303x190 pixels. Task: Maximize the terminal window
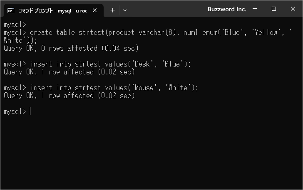274,9
